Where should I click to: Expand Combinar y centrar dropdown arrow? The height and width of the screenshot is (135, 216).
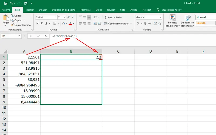pyautogui.click(x=131, y=23)
